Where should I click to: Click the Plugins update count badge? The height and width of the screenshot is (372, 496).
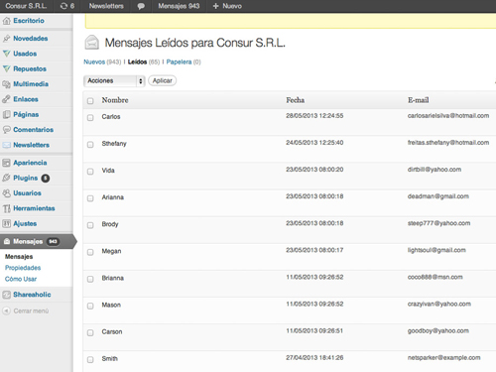[46, 179]
